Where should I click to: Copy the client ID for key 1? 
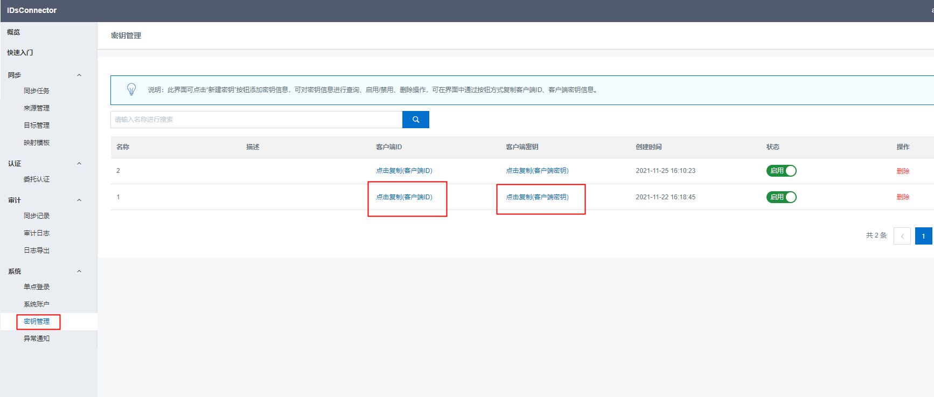pyautogui.click(x=404, y=197)
